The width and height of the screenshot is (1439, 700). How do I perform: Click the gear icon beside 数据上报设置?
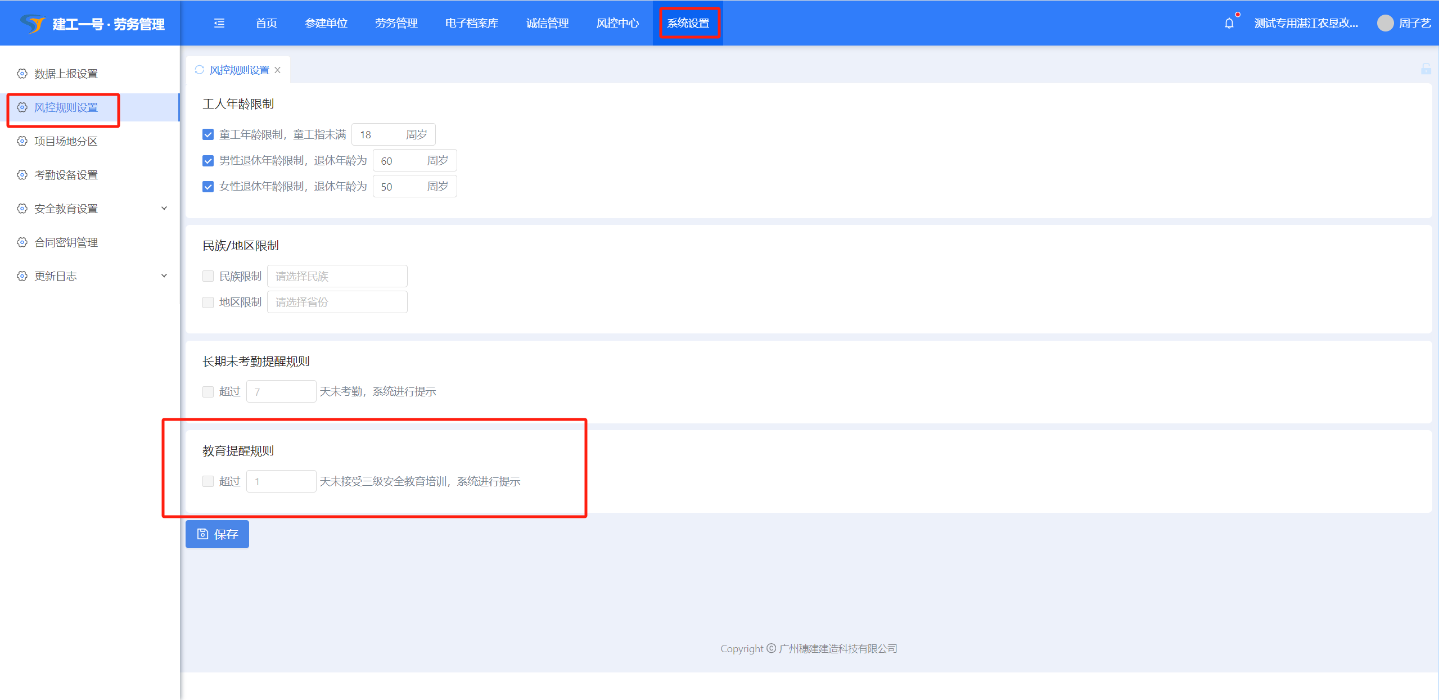(x=22, y=74)
